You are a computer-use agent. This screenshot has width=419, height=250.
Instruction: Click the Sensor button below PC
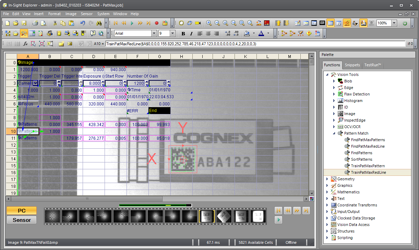pos(22,220)
